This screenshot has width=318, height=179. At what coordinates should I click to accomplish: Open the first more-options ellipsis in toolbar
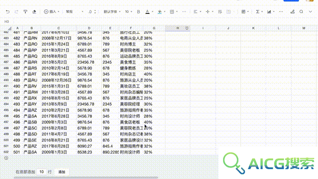pos(184,12)
